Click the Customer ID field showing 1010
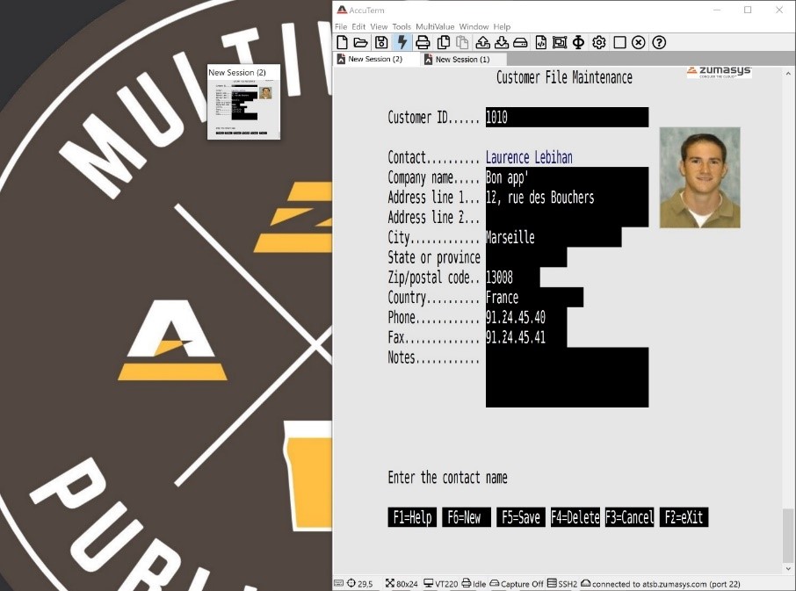 (567, 117)
